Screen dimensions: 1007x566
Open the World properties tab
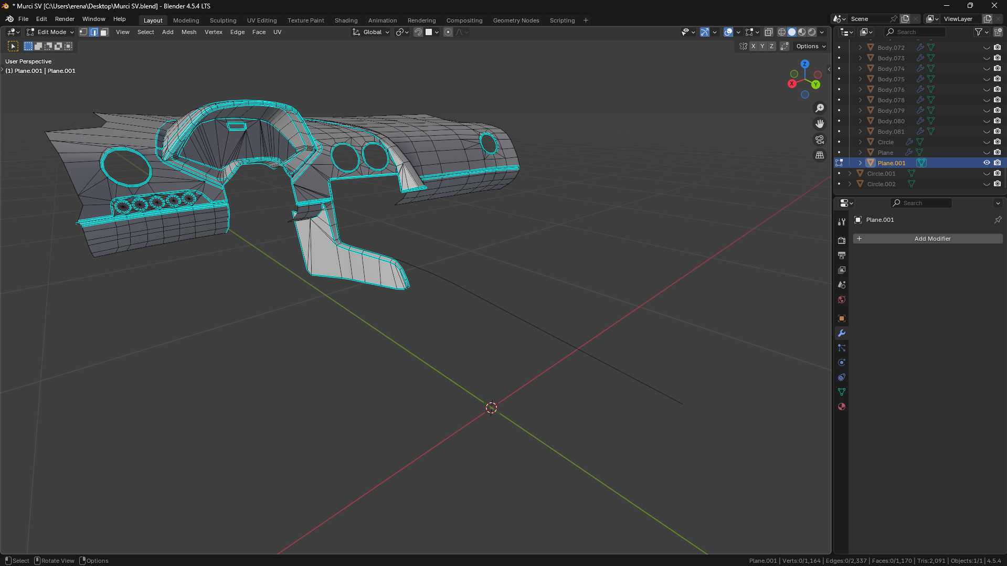[x=842, y=300]
